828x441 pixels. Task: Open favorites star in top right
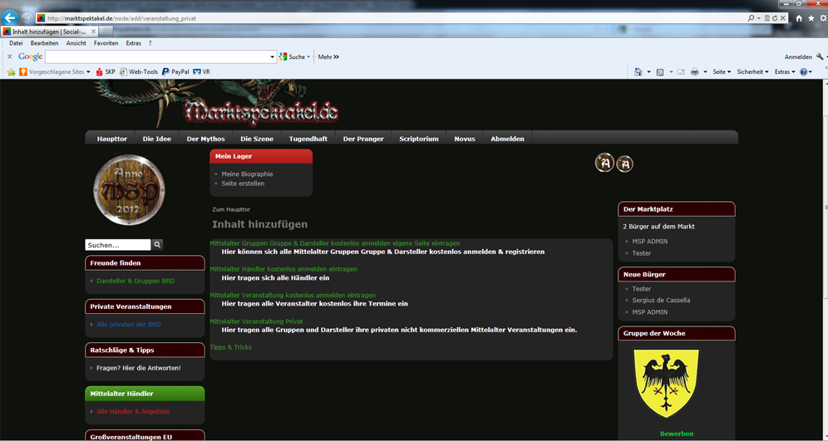click(811, 18)
